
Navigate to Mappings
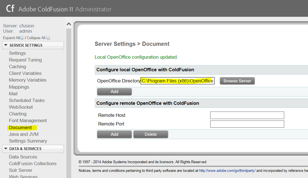[19, 87]
